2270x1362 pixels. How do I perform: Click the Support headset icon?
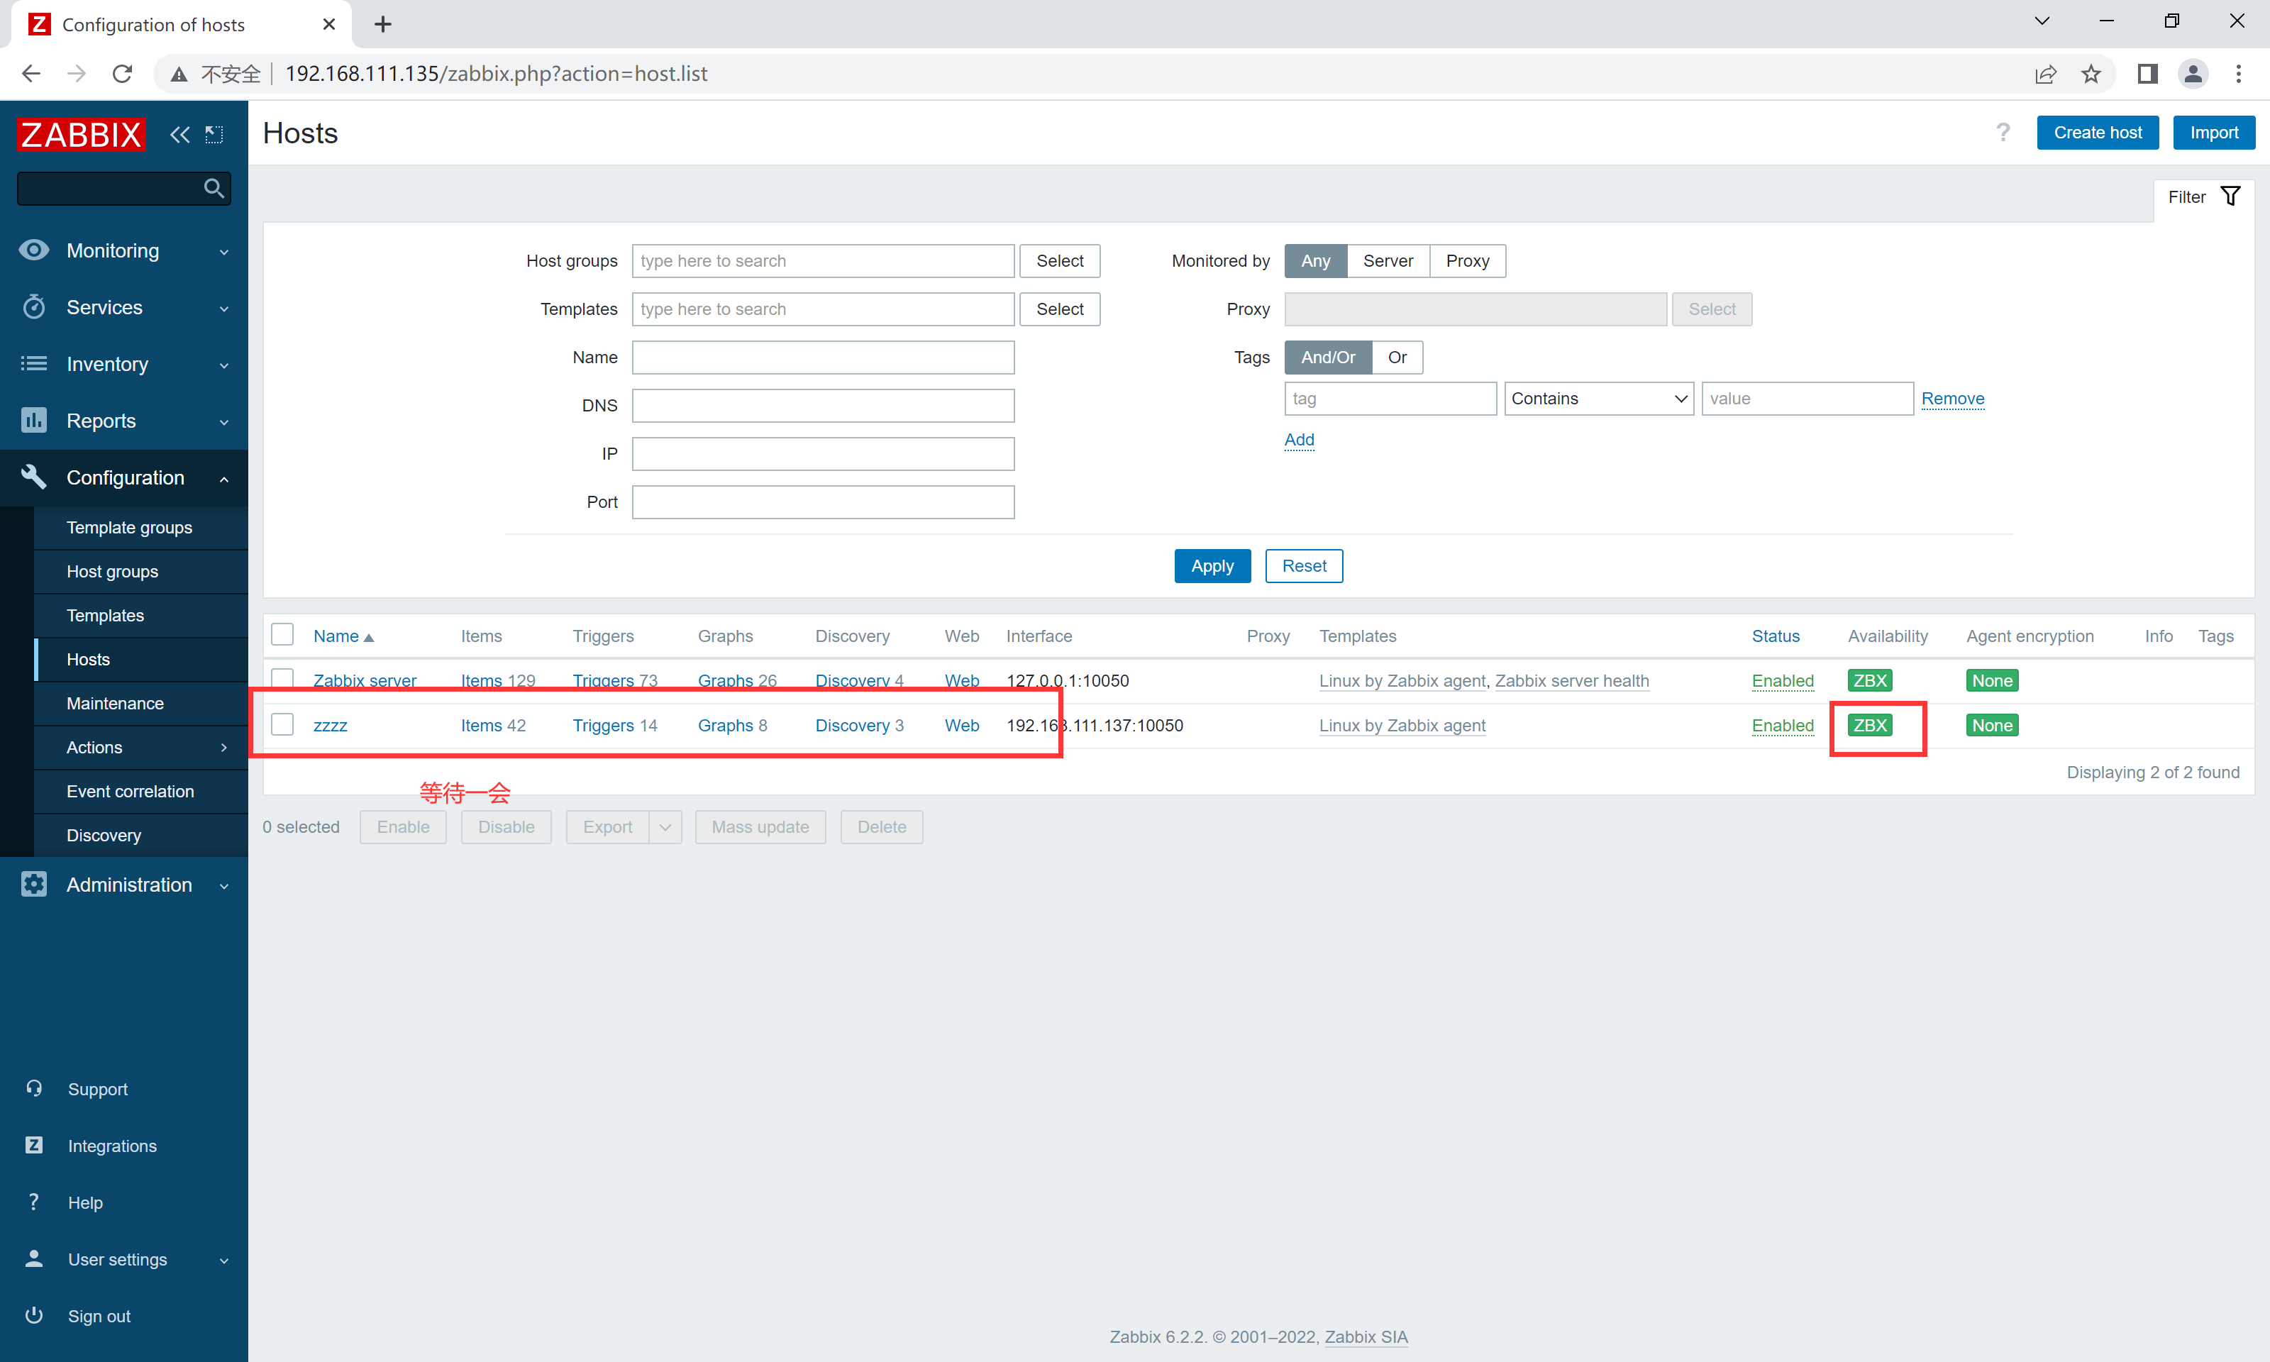click(34, 1088)
